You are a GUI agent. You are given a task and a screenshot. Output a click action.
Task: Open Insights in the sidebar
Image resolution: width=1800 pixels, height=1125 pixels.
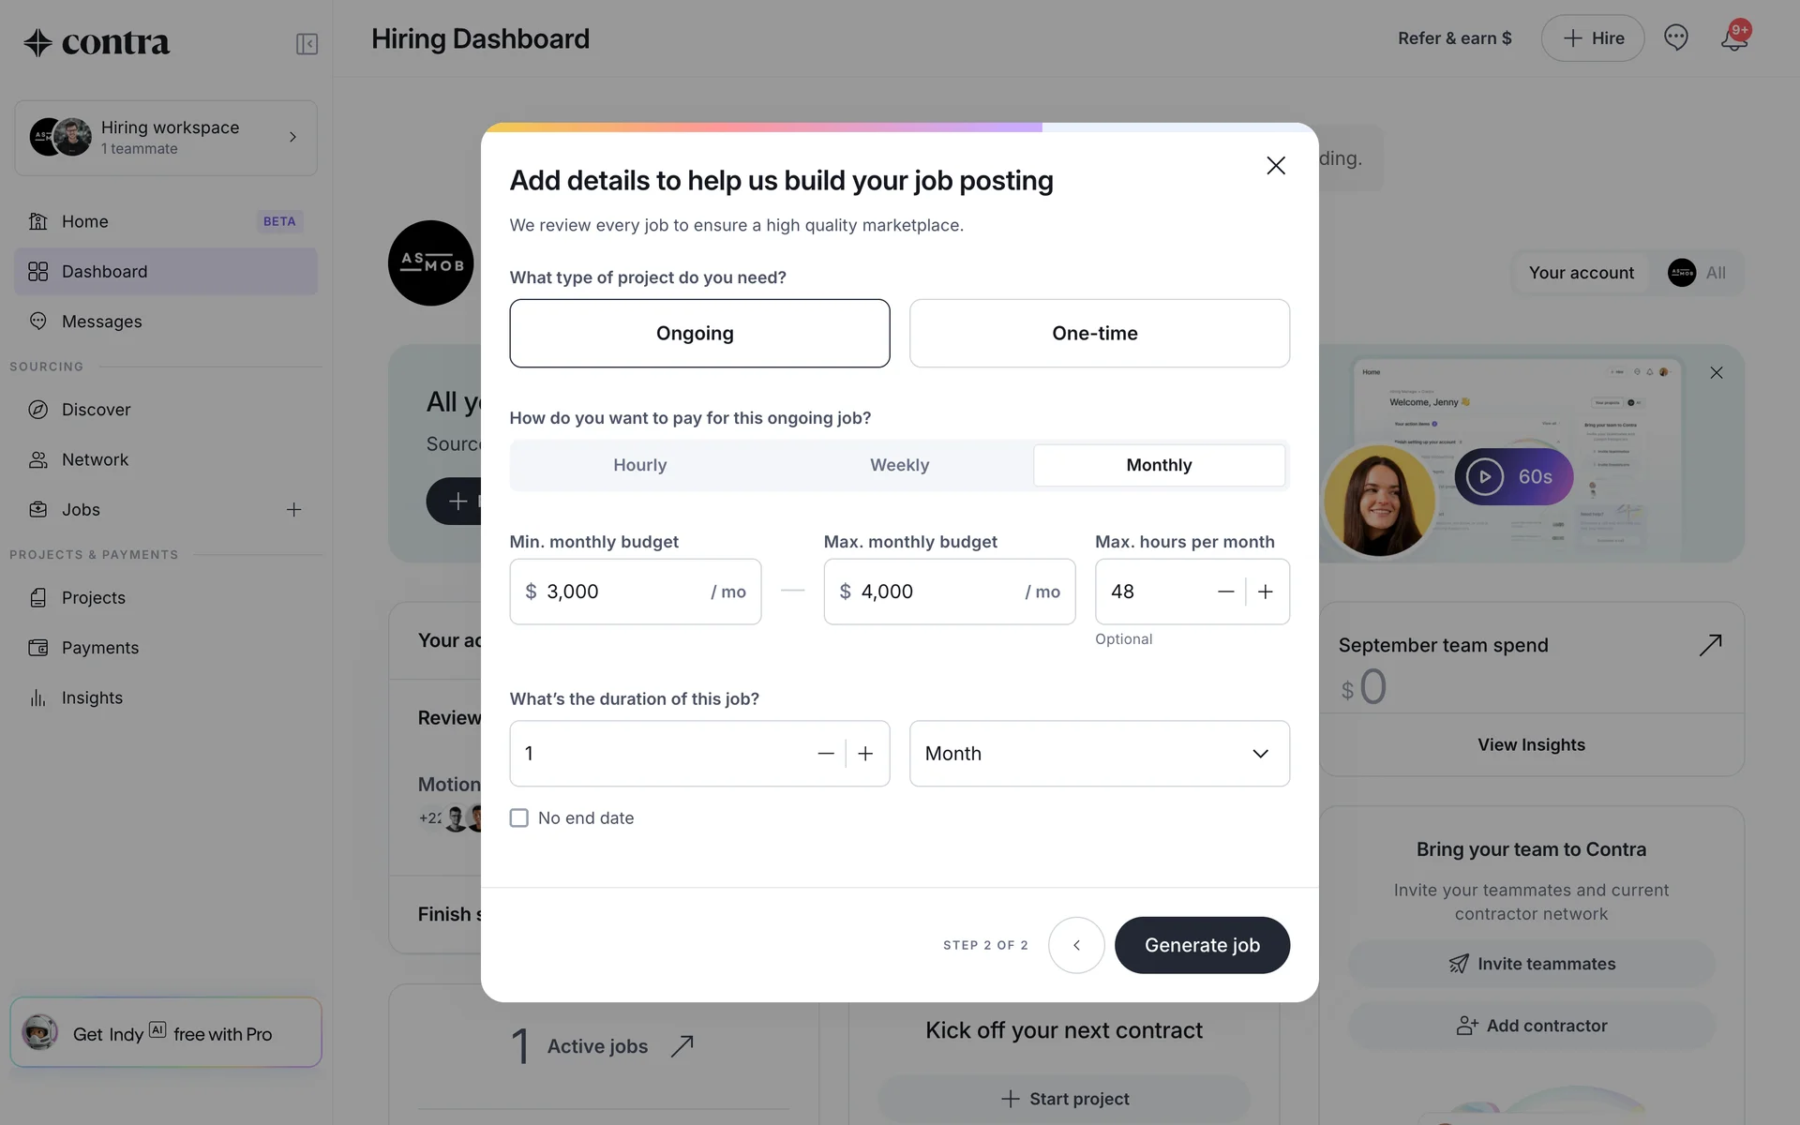(x=92, y=697)
